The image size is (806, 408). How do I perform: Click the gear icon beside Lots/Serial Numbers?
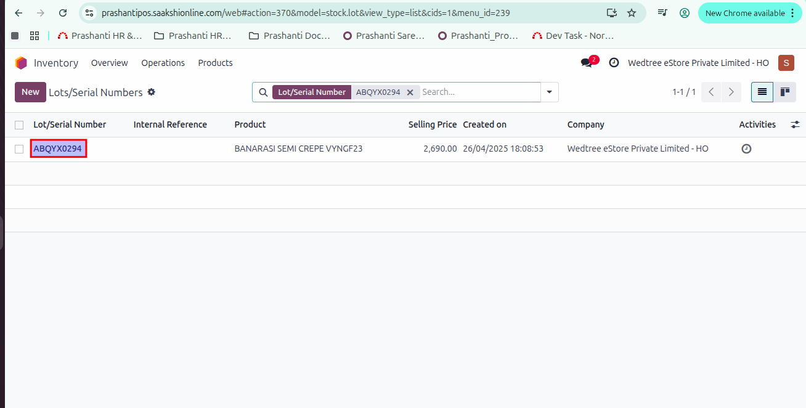click(x=152, y=92)
